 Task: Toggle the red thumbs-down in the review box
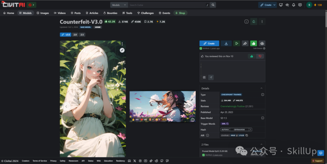260,56
